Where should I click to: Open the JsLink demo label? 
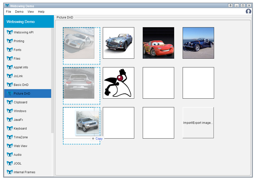pyautogui.click(x=18, y=76)
